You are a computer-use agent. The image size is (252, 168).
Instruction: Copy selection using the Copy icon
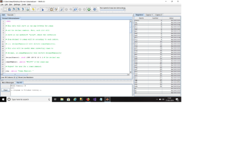coord(47,9)
